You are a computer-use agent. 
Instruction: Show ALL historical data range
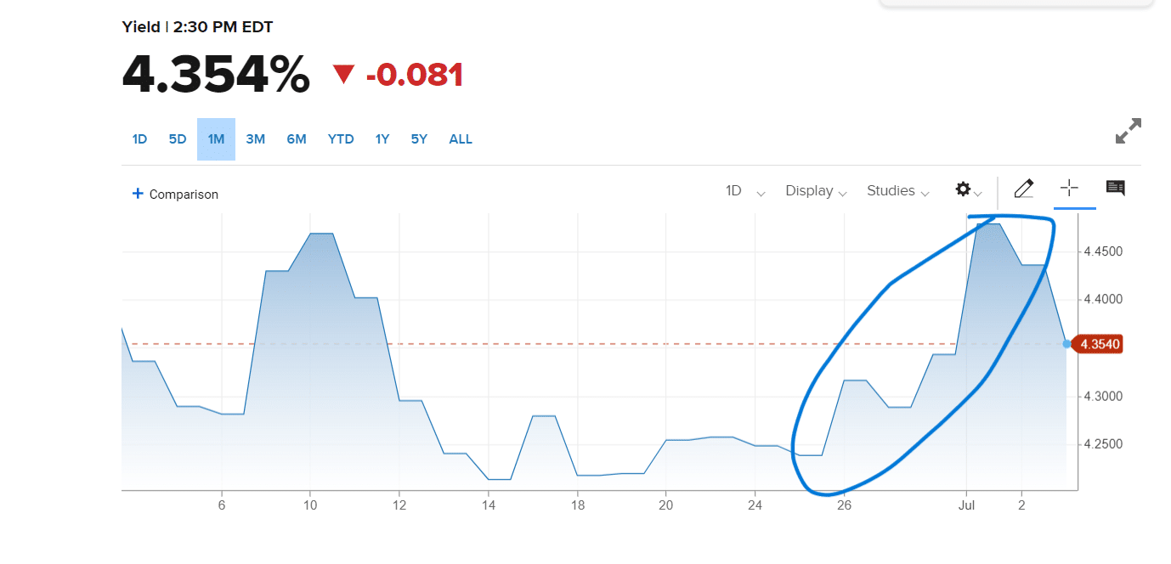pos(461,139)
